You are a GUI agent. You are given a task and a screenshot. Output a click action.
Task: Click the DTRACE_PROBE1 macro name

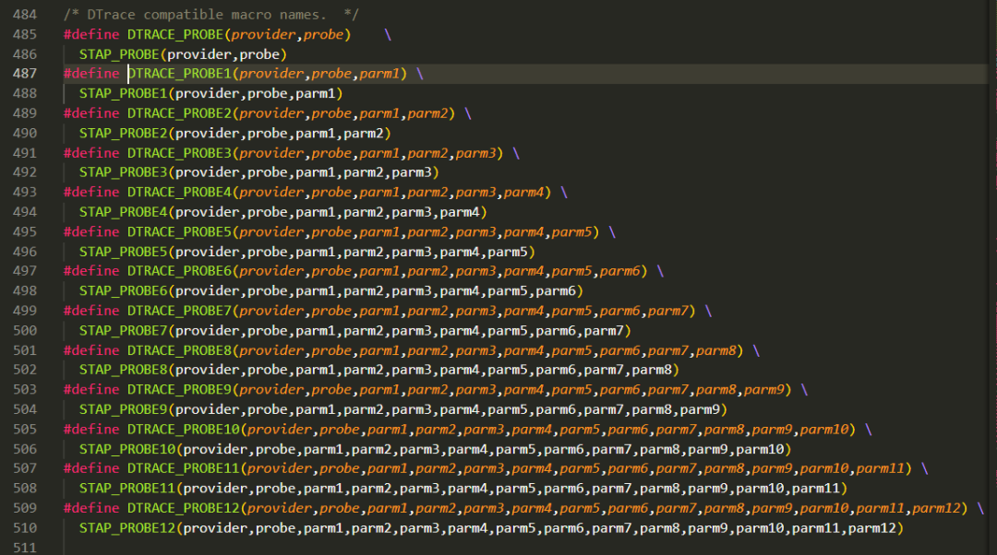tap(179, 74)
